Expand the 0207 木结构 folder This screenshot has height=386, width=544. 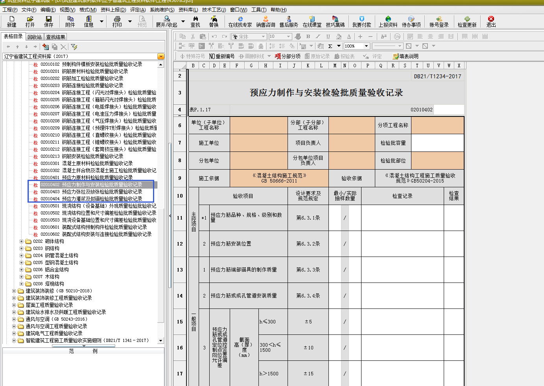click(21, 277)
